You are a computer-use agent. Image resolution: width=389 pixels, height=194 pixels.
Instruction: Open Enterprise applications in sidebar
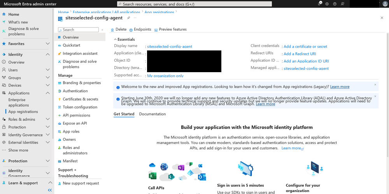tap(19, 102)
